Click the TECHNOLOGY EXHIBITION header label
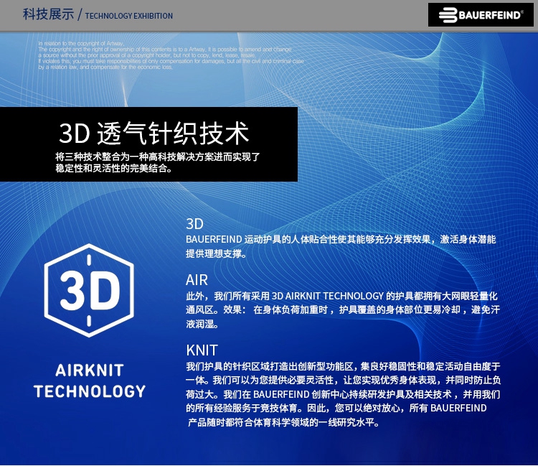This screenshot has height=466, width=538. pos(128,16)
